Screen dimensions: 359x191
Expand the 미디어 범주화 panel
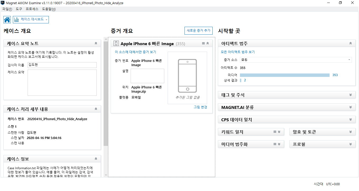click(279, 144)
